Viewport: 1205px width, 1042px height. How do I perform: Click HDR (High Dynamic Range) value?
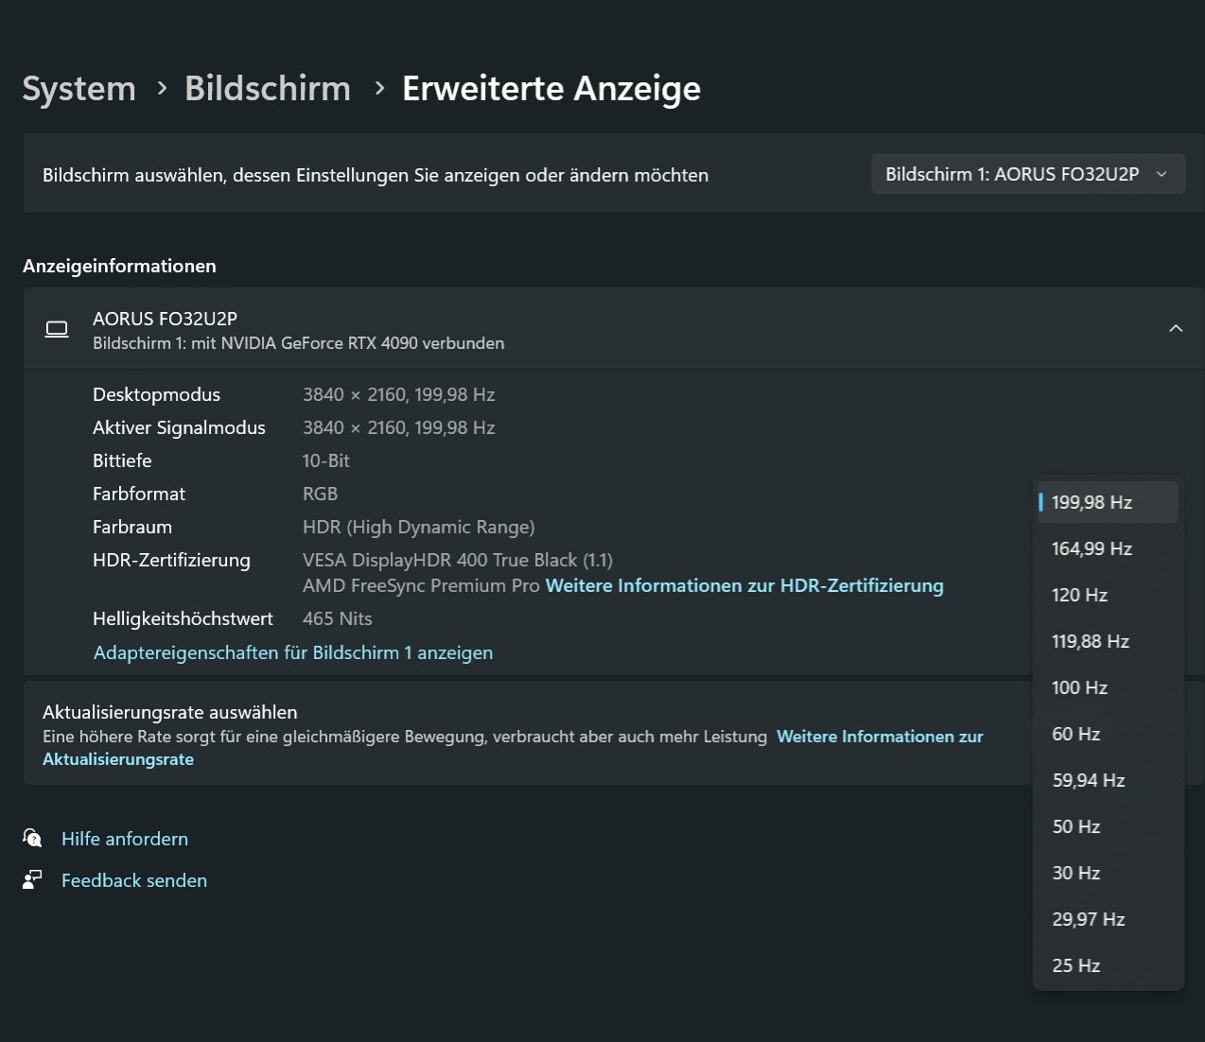419,527
